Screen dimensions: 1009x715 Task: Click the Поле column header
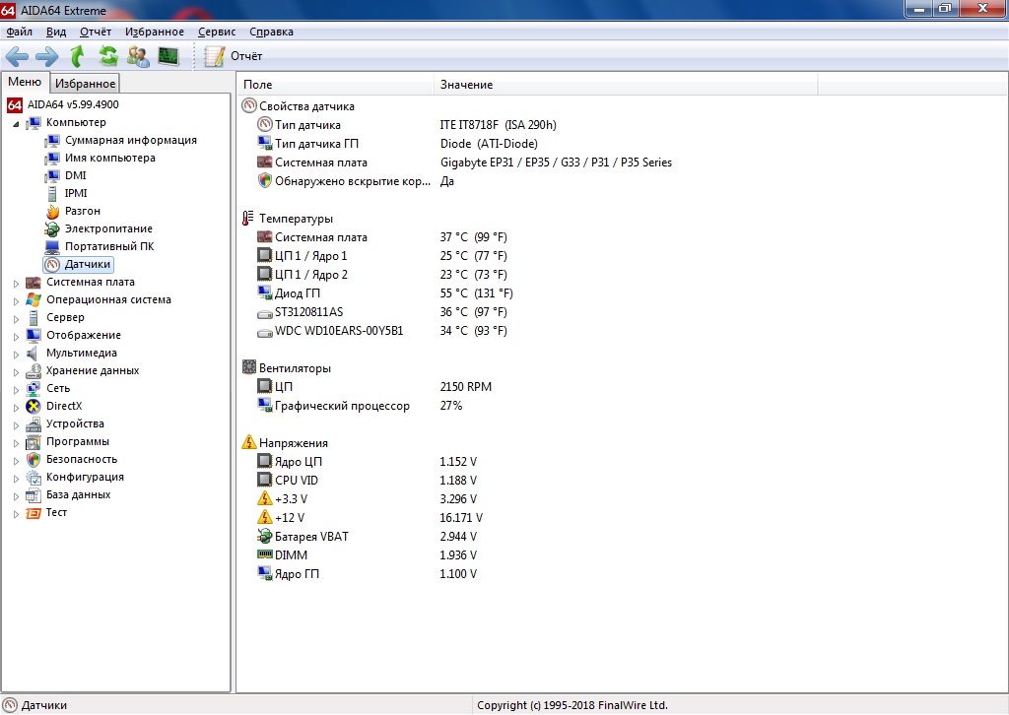pyautogui.click(x=258, y=85)
